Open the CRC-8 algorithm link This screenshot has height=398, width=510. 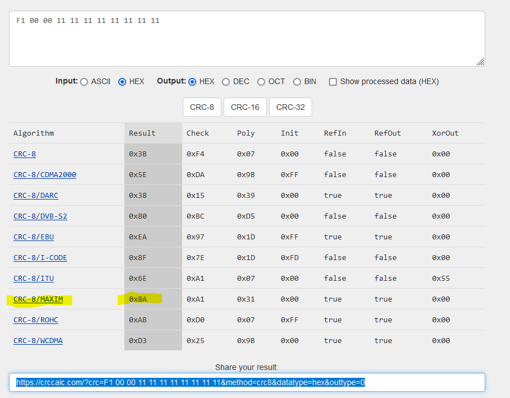coord(24,154)
